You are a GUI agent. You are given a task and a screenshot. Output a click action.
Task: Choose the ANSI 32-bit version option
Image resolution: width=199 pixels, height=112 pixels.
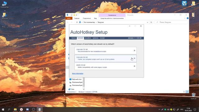[x=105, y=66]
